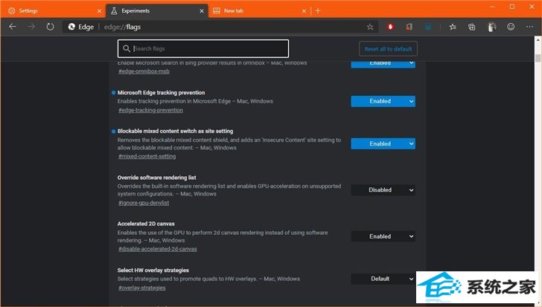Open the #edge-tracking-prevention link
This screenshot has height=307, width=542.
150,110
